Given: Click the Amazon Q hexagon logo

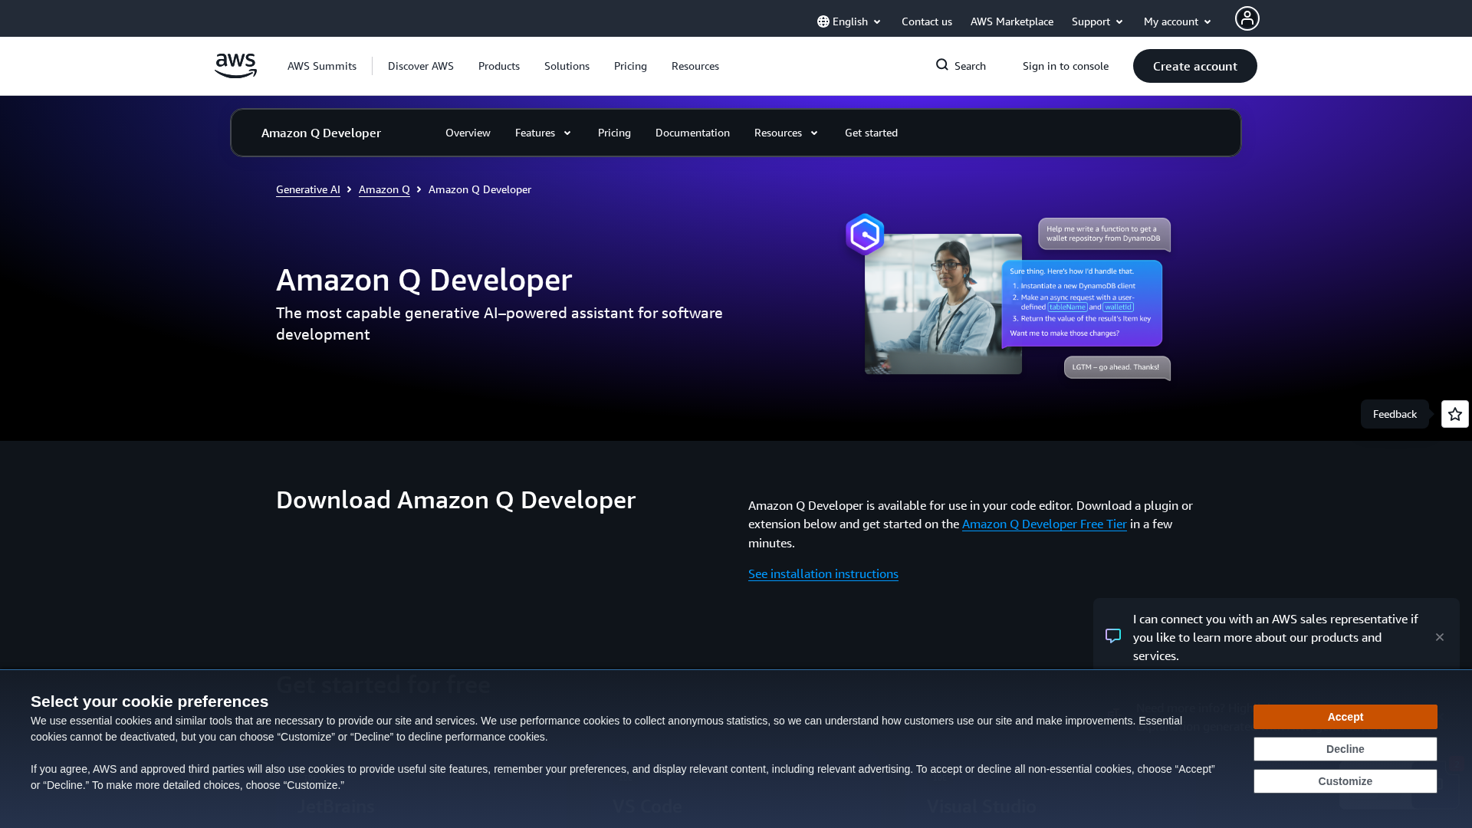Looking at the screenshot, I should click(x=865, y=235).
